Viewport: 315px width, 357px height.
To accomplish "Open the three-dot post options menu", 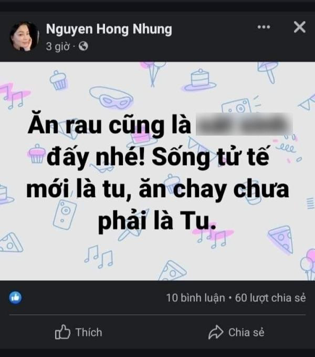I will click(x=264, y=27).
